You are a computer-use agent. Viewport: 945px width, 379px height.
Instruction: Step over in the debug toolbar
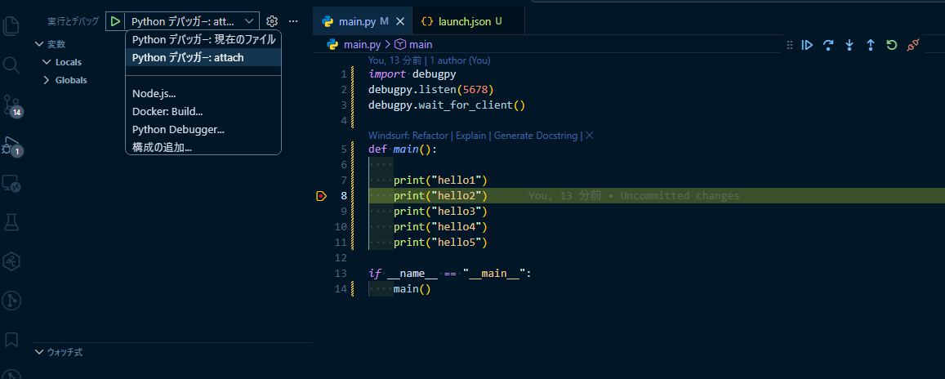pyautogui.click(x=828, y=45)
